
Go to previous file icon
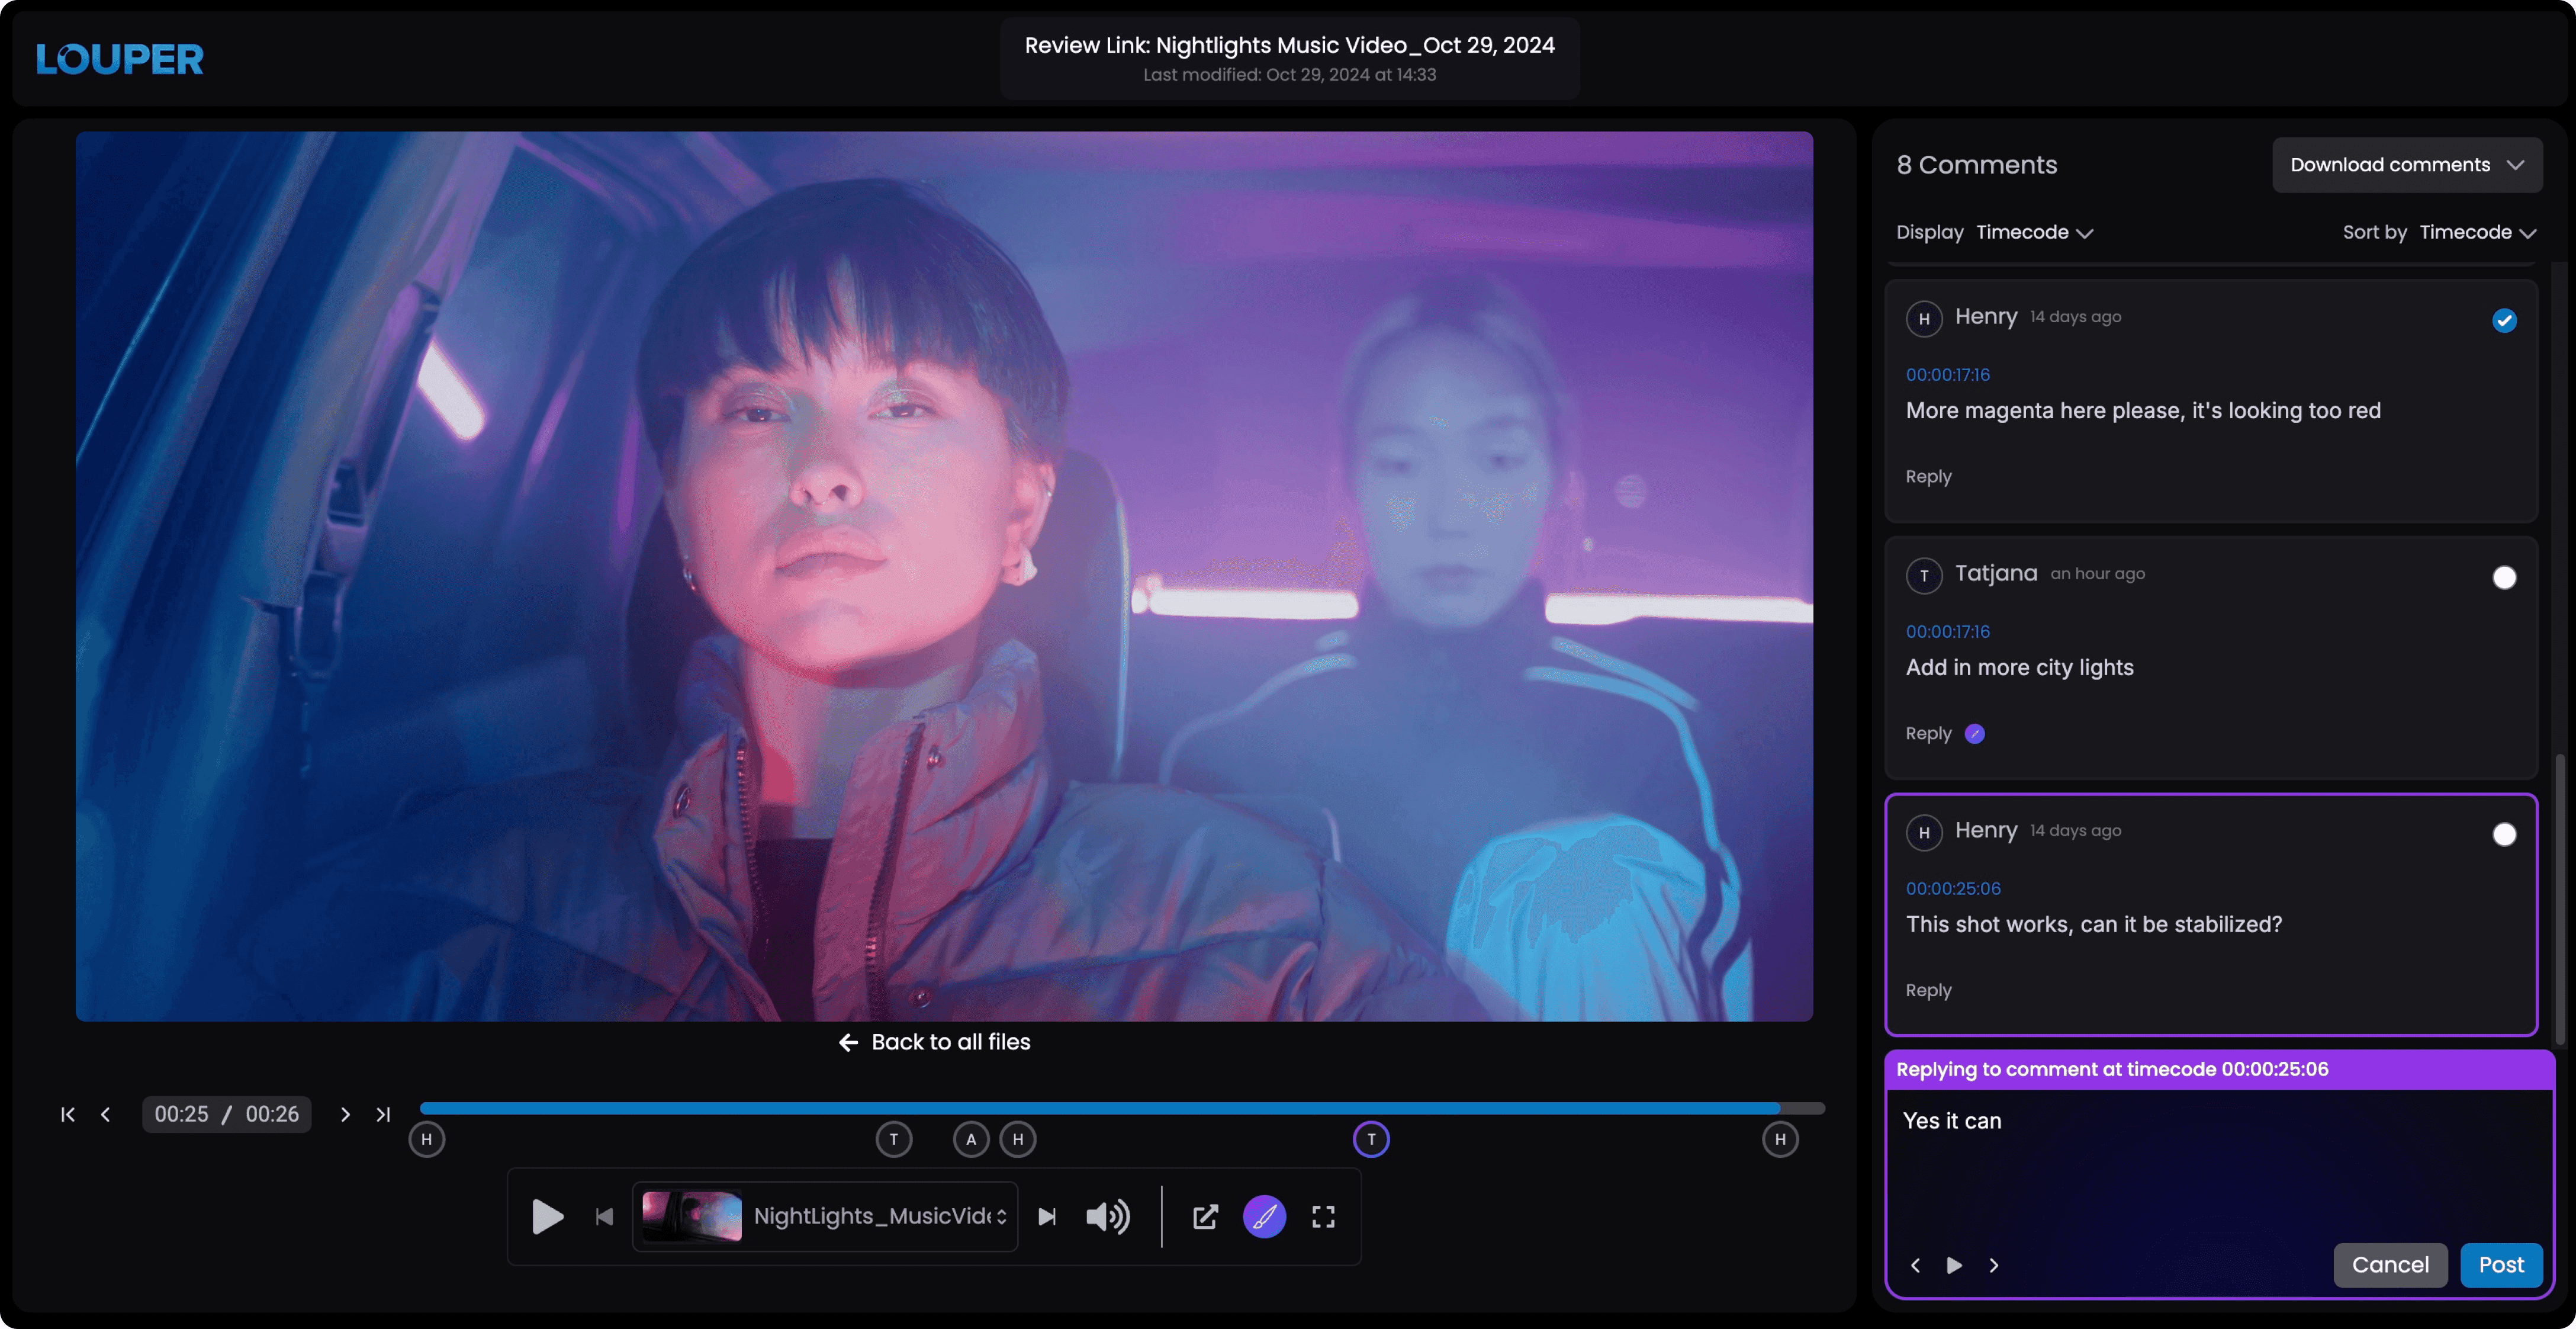pos(604,1216)
